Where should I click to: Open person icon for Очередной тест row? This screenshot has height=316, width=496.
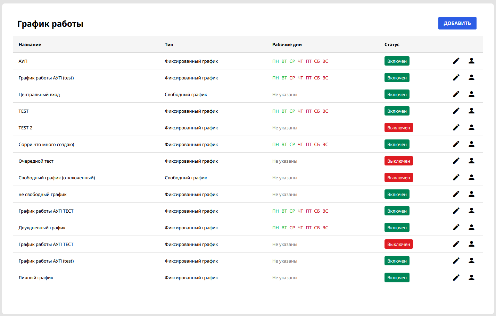(x=471, y=161)
